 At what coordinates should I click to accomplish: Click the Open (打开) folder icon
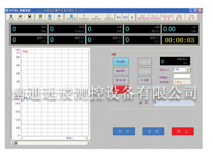coord(20,17)
